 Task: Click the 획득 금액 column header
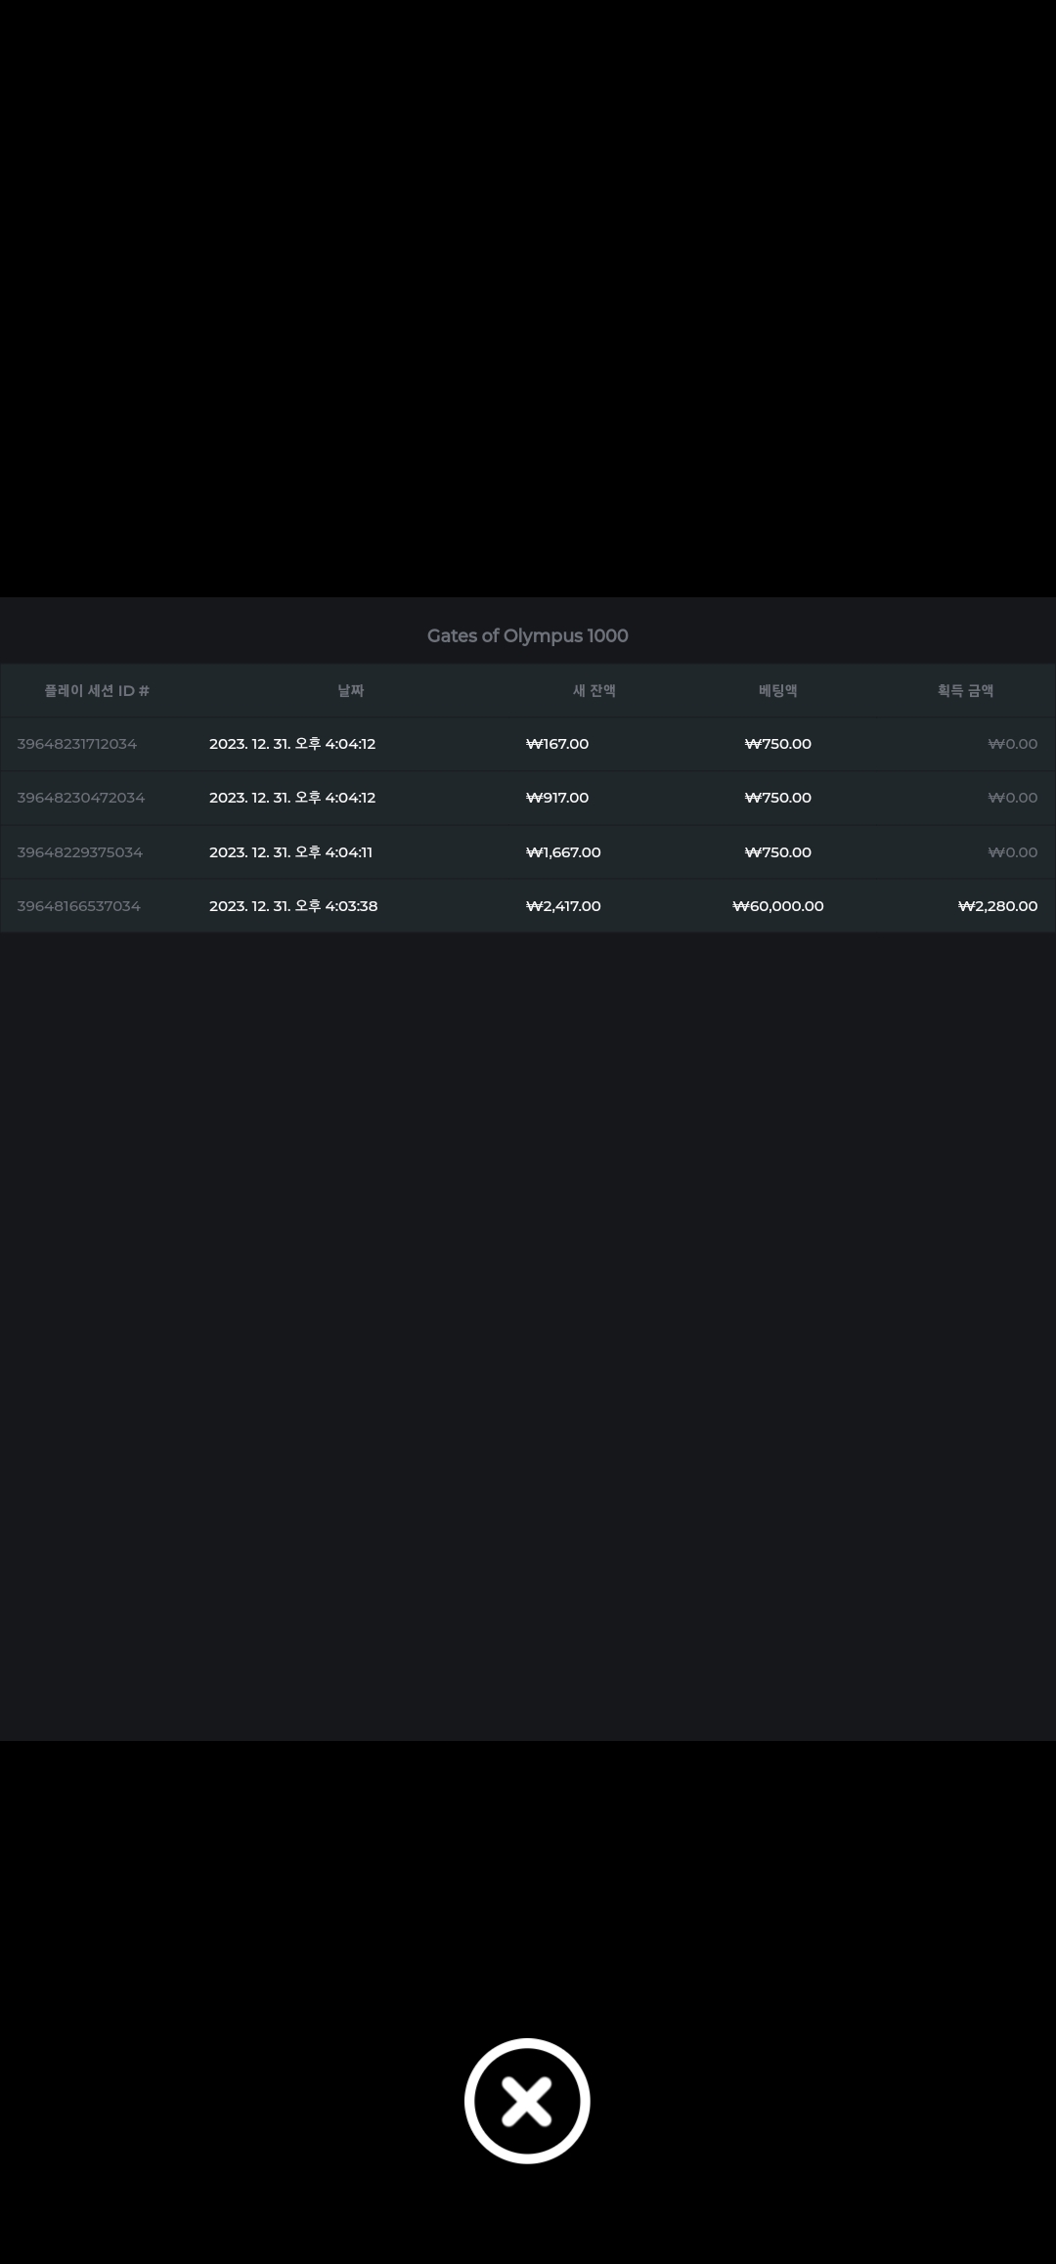(x=965, y=690)
